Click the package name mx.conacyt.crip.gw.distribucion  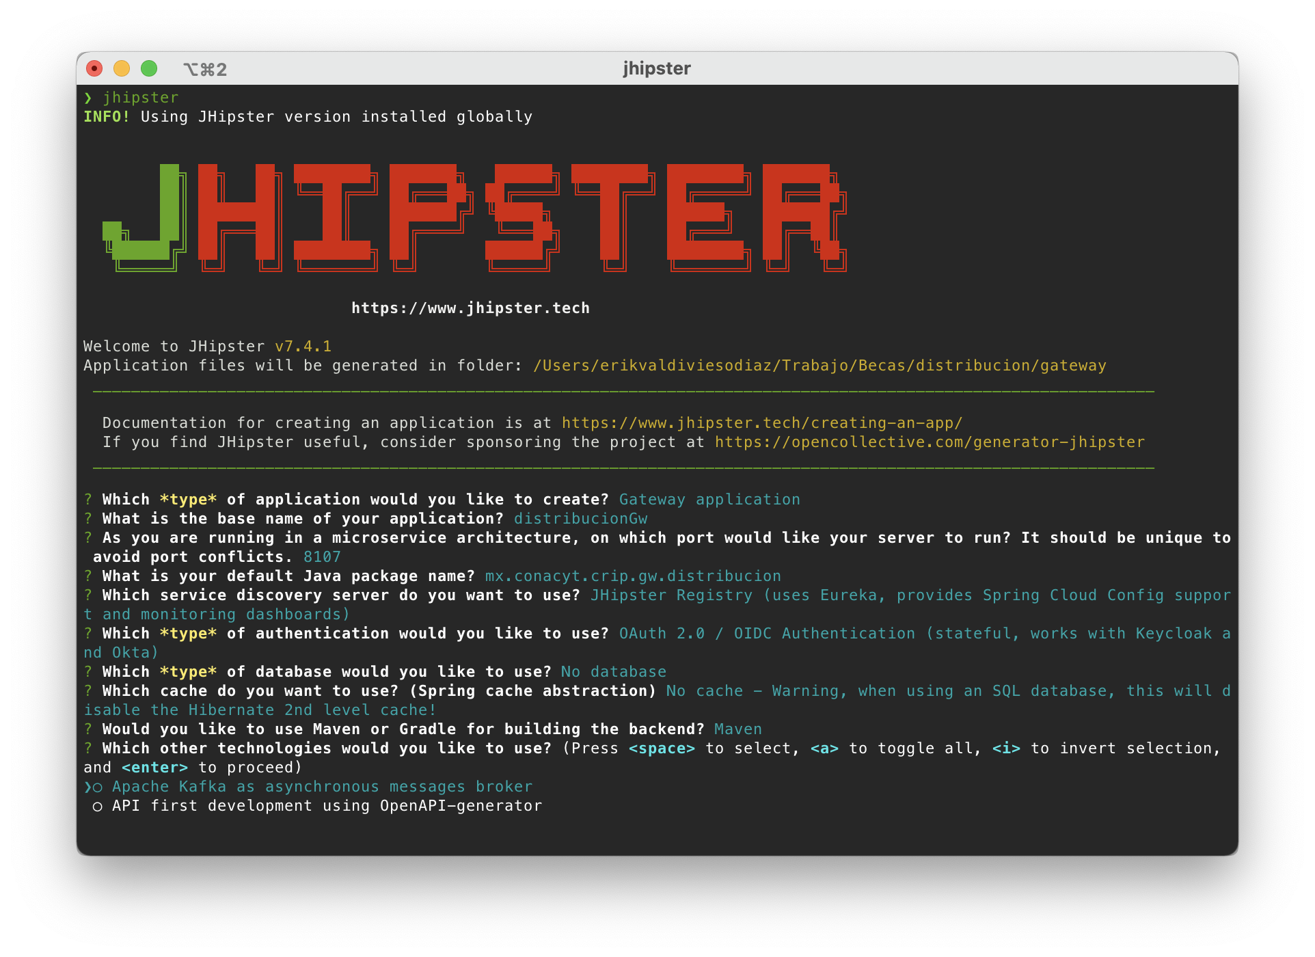[x=633, y=576]
